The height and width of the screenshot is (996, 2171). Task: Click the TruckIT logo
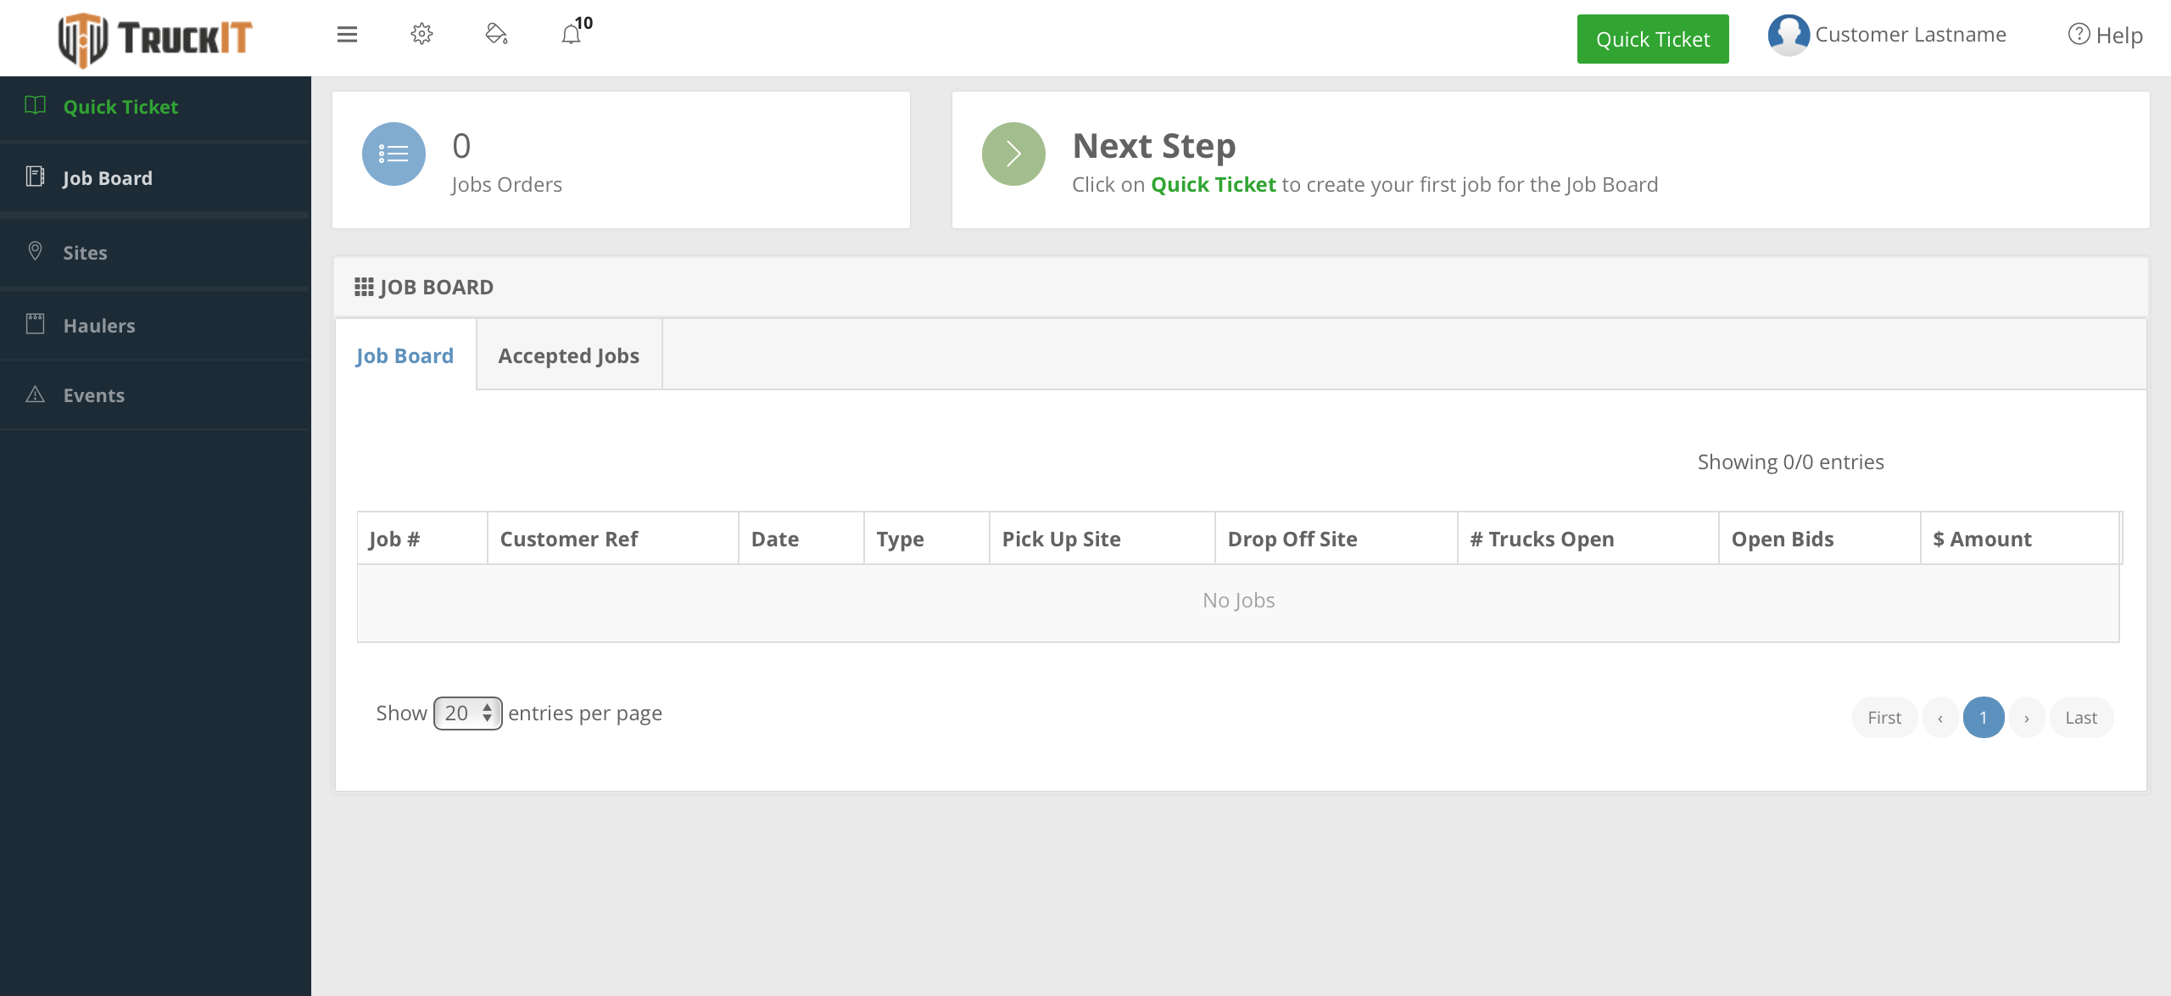(155, 38)
